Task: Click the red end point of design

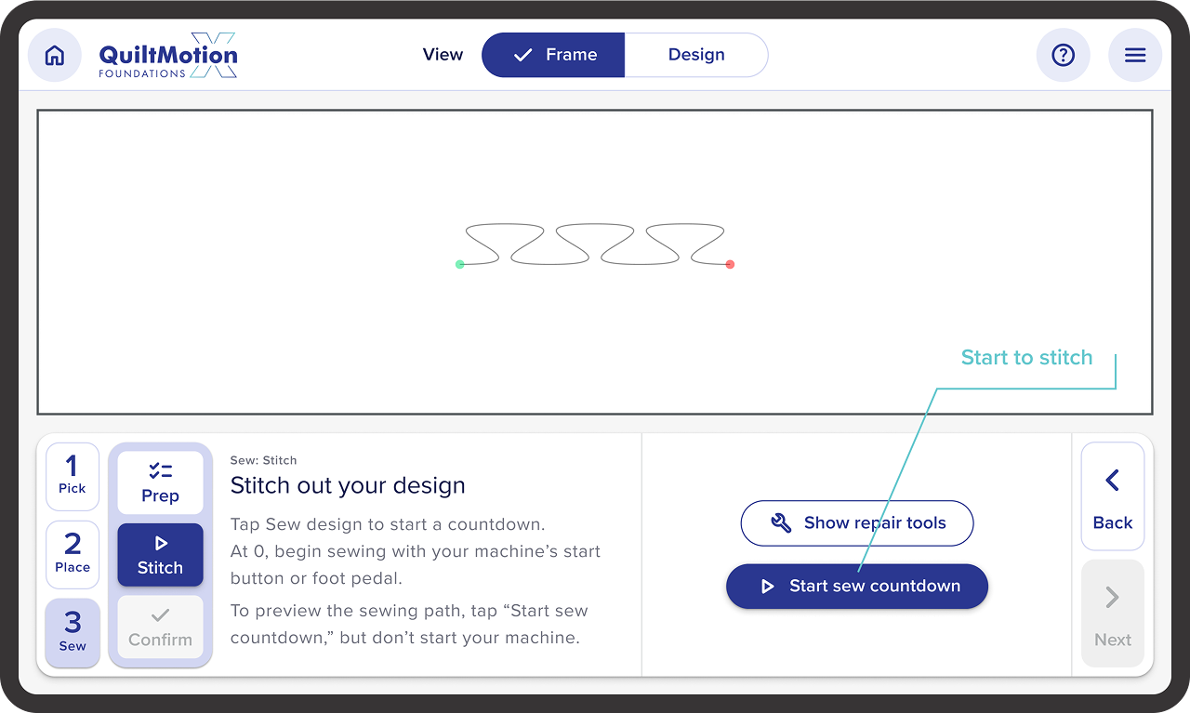Action: coord(730,265)
